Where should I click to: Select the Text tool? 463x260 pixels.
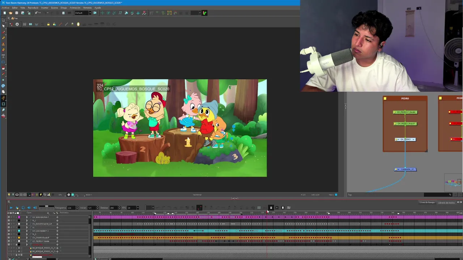coord(3,56)
